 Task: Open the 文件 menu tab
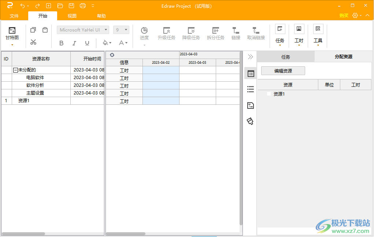[14, 16]
